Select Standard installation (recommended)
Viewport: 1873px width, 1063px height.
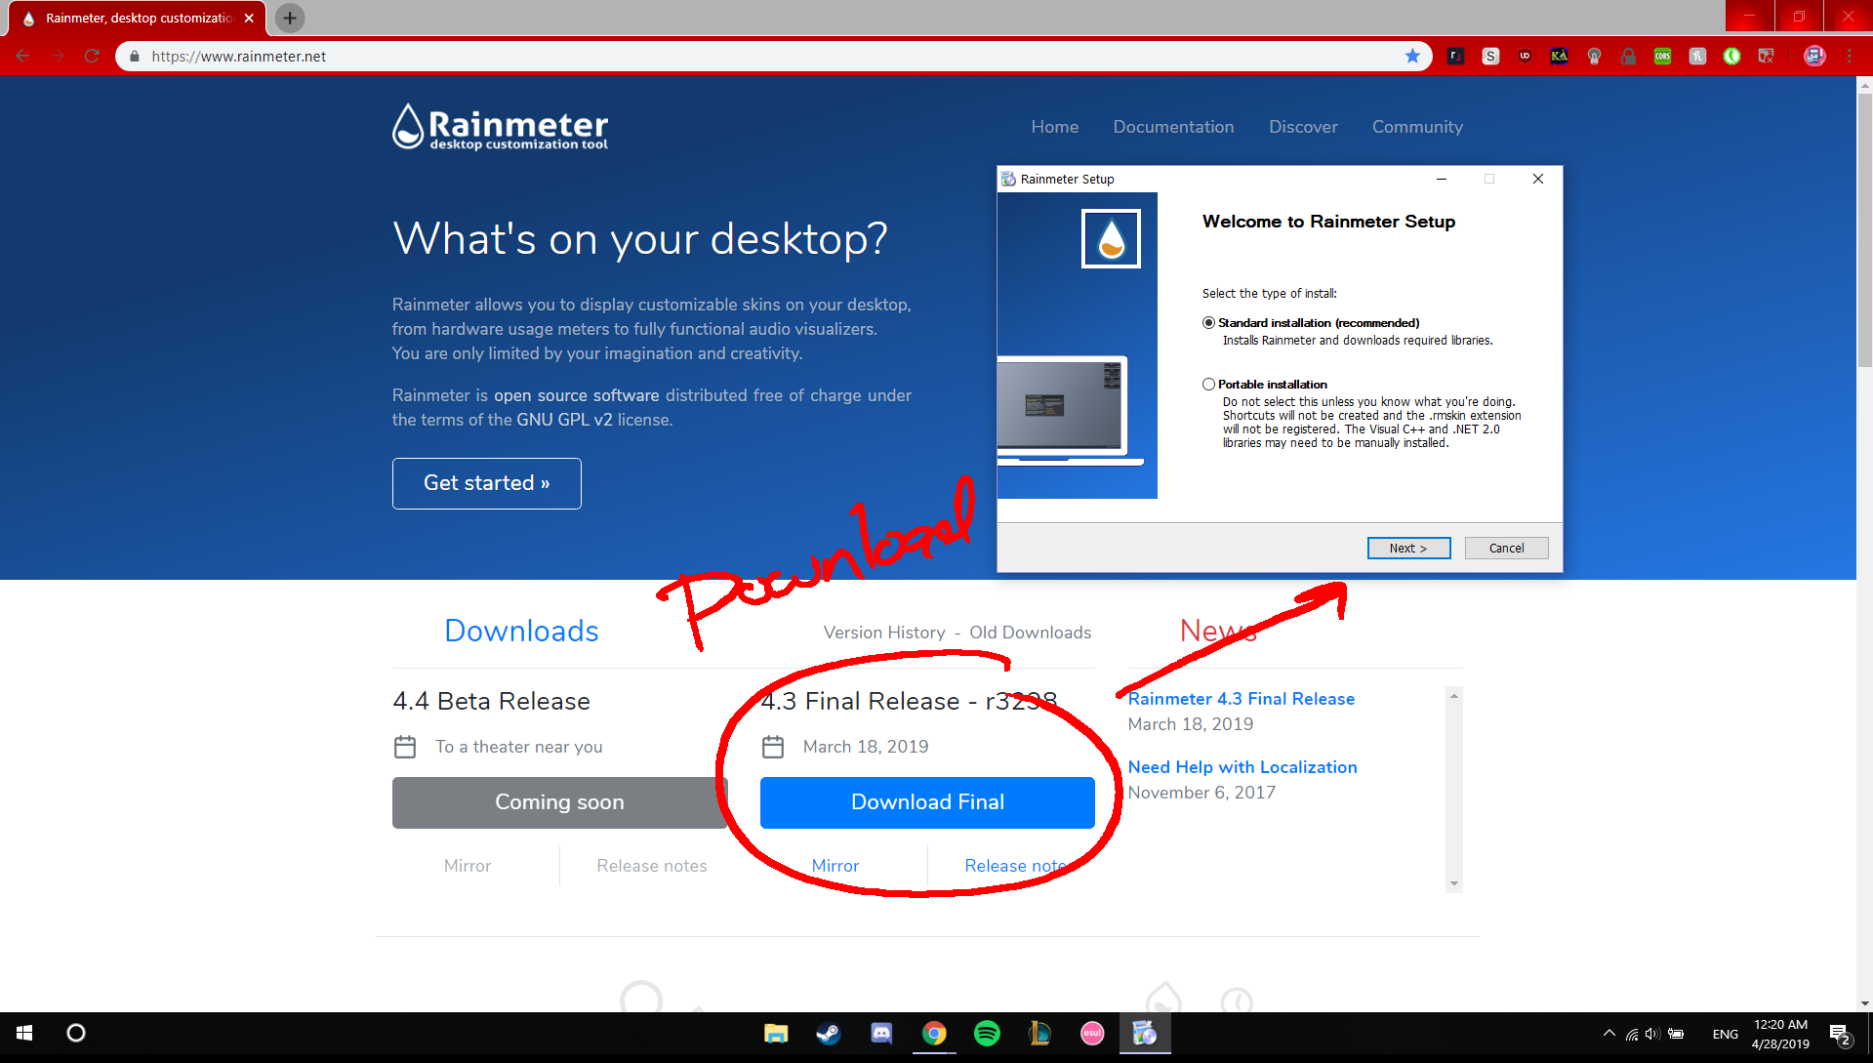click(x=1208, y=322)
